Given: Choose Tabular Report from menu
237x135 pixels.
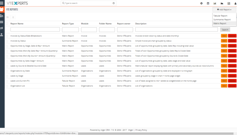Looking at the screenshot, I should [220, 16].
